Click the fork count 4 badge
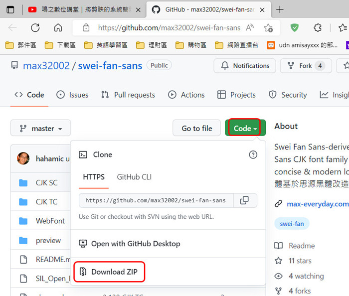The height and width of the screenshot is (296, 349). 320,66
